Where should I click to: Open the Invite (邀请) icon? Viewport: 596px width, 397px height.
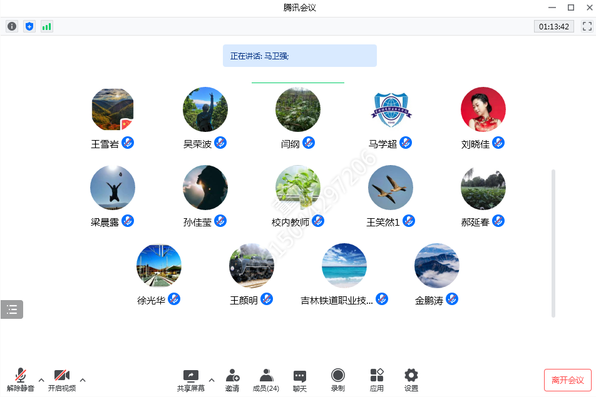[x=232, y=380]
